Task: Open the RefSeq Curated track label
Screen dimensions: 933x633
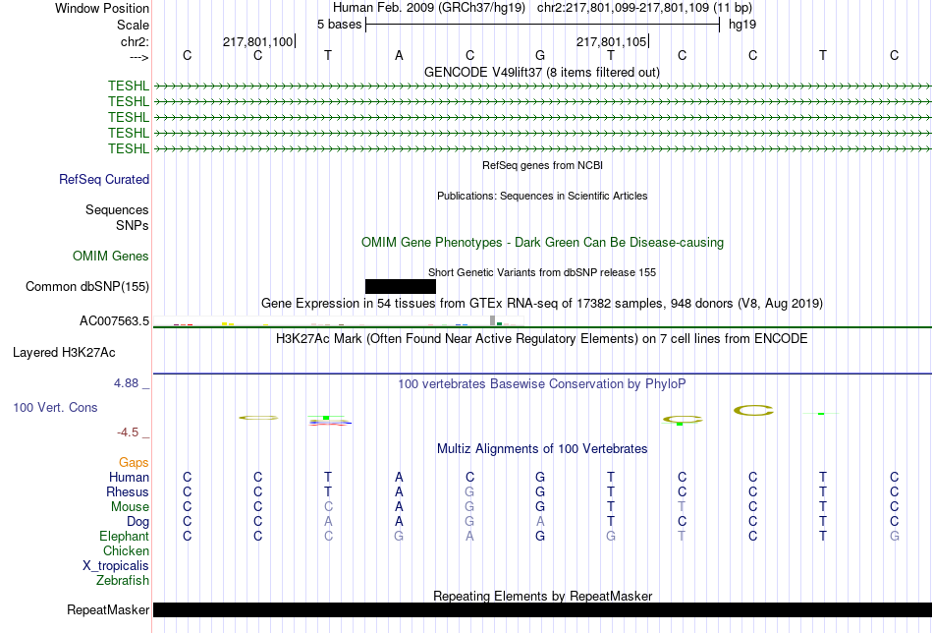Action: pyautogui.click(x=104, y=179)
